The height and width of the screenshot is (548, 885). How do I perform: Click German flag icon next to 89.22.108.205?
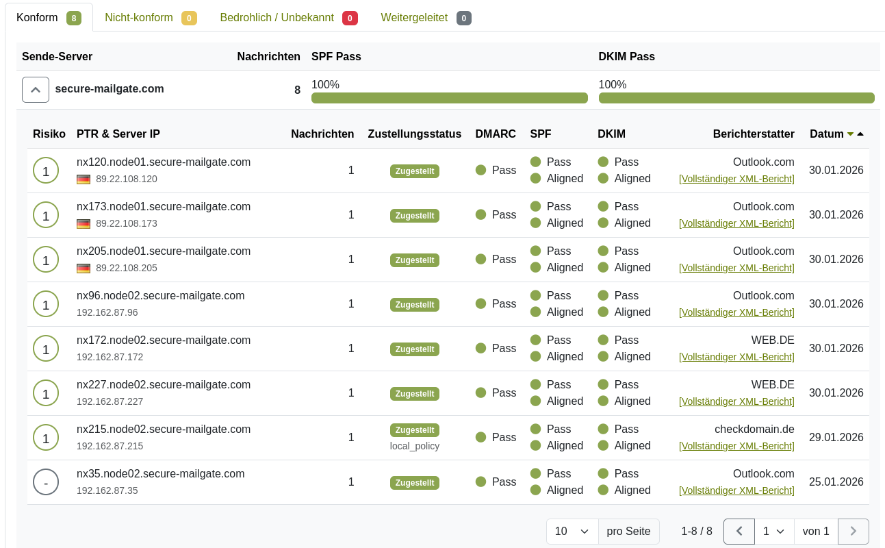tap(84, 268)
